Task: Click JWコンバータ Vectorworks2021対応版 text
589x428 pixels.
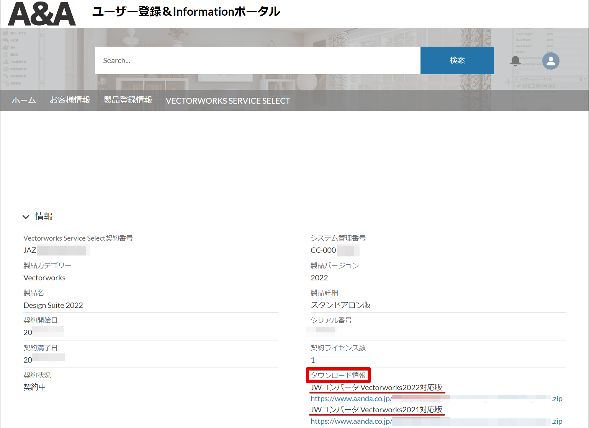Action: pos(376,410)
